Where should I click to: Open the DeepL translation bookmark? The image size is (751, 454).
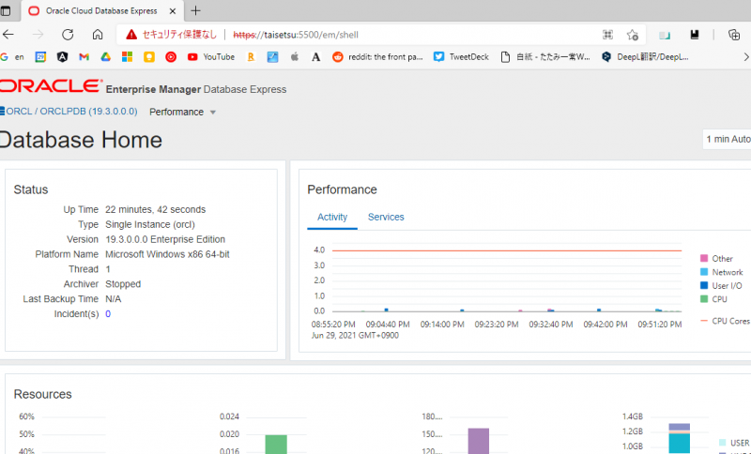click(645, 57)
